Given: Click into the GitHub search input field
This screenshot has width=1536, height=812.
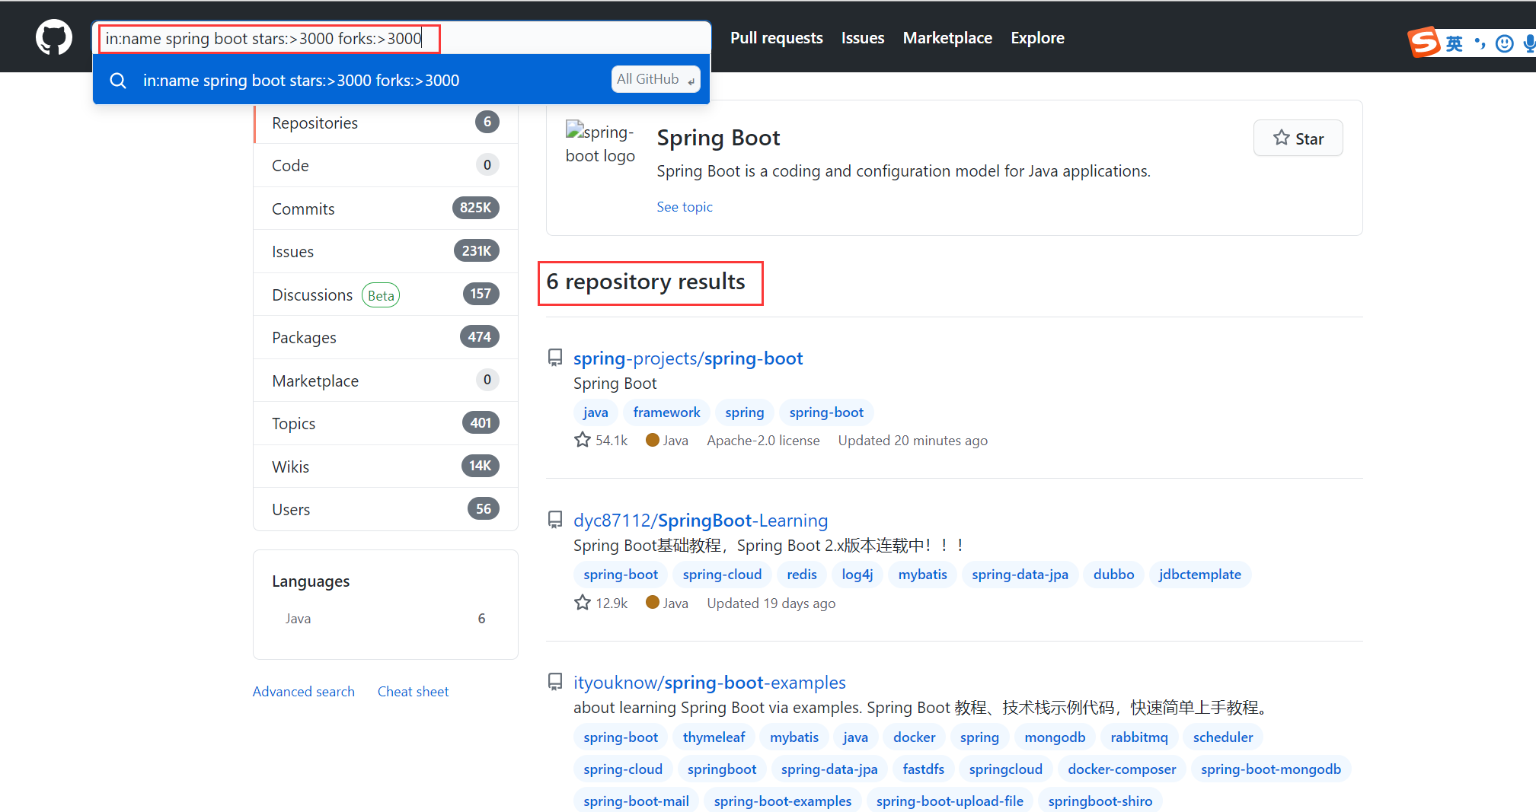Looking at the screenshot, I should pyautogui.click(x=402, y=38).
